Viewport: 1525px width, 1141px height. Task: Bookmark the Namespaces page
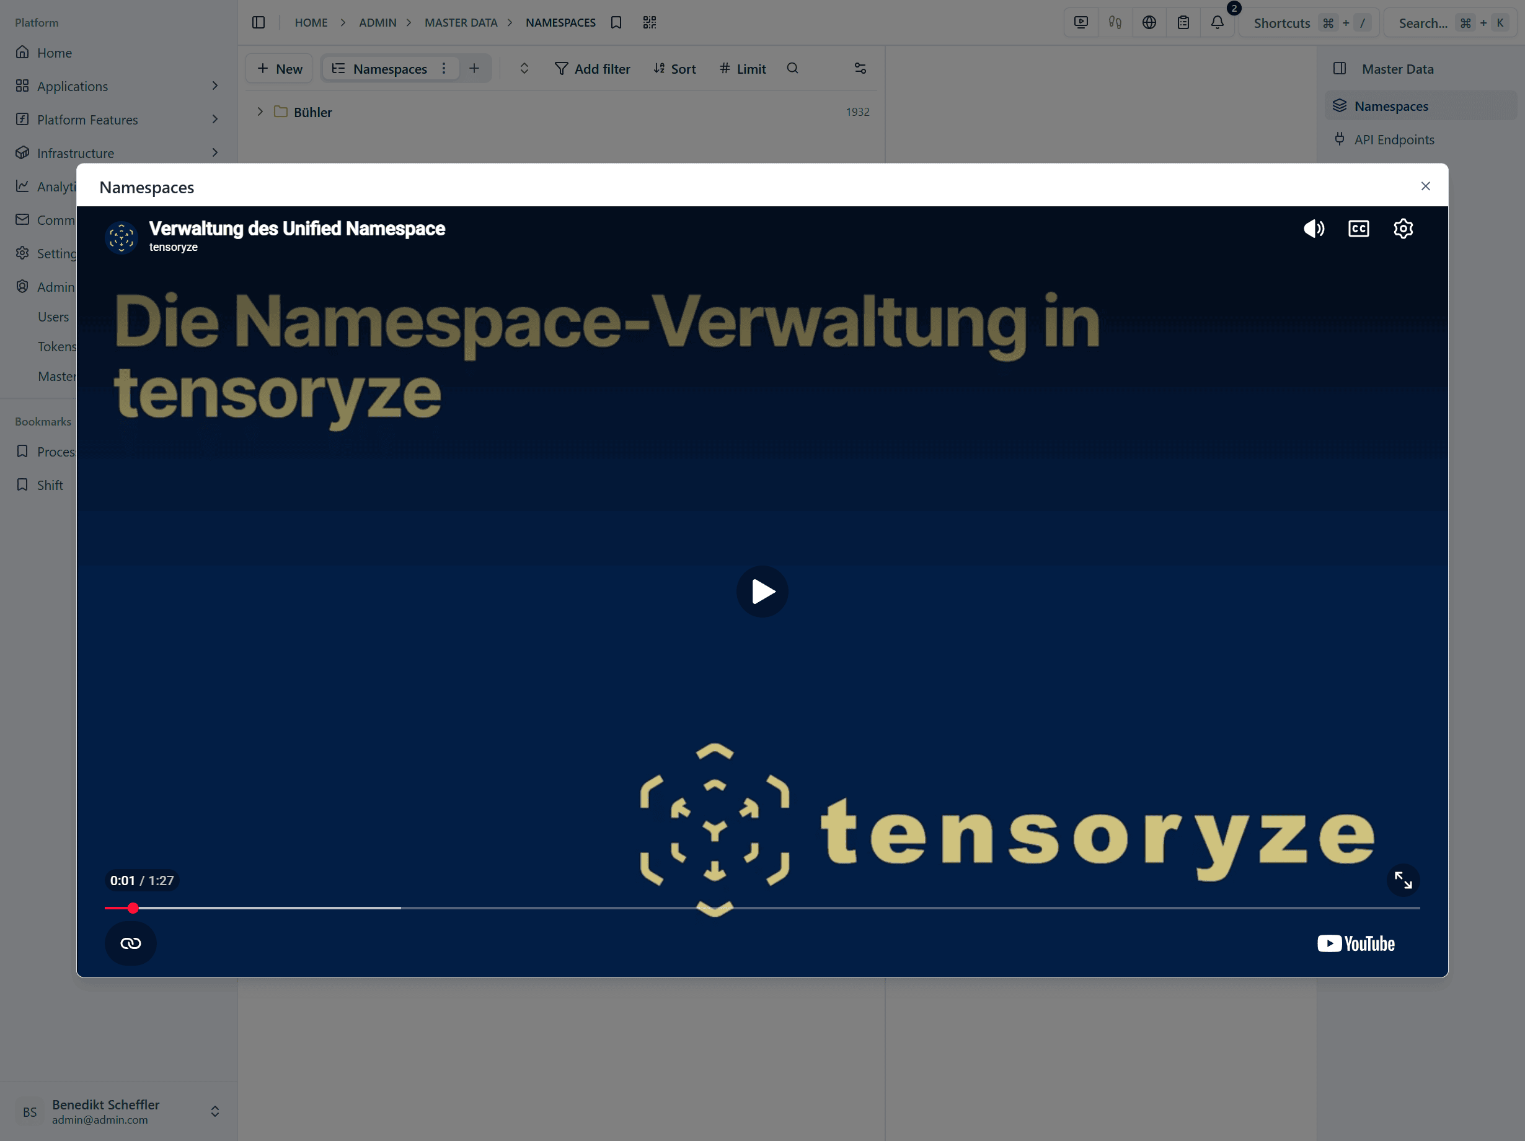(x=616, y=23)
